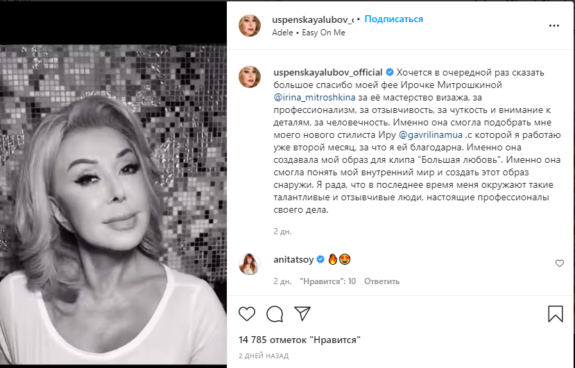575x368 pixels.
Task: Open the 2 ДНЕЙ НАЗАД timestamp
Action: (264, 356)
